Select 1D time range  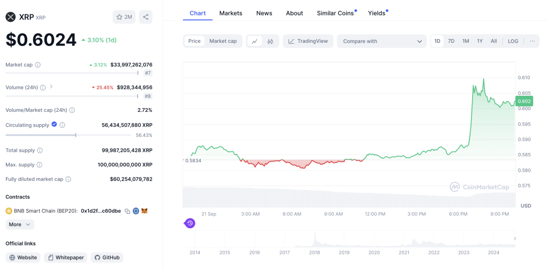tap(437, 41)
